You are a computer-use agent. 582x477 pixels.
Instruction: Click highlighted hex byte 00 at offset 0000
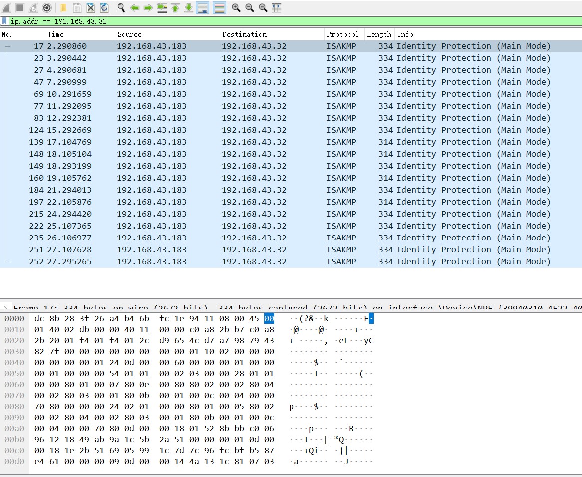[x=269, y=319]
